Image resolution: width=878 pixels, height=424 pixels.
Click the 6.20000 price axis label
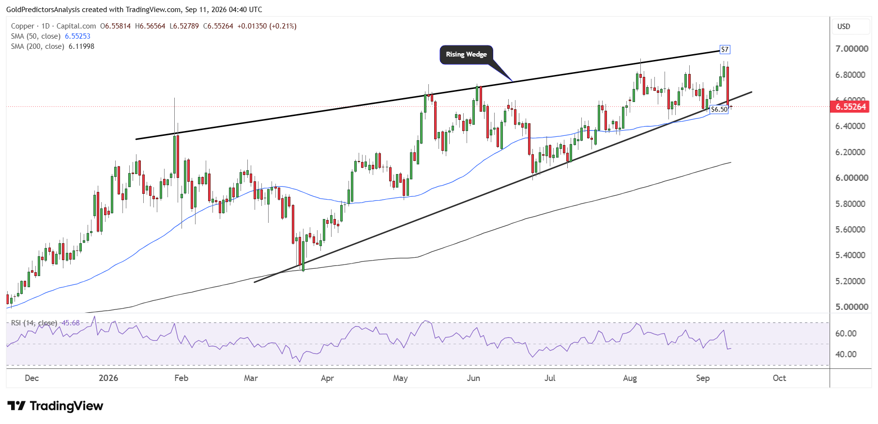850,152
